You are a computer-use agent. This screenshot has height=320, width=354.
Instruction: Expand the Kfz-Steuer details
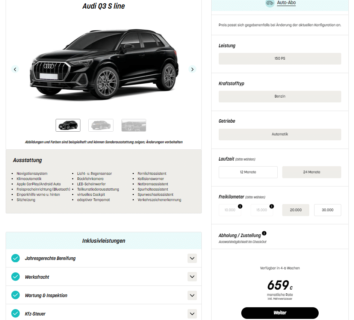(x=192, y=314)
